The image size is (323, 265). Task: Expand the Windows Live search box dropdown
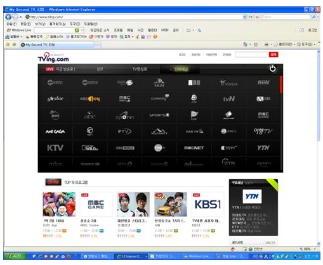tap(82, 30)
